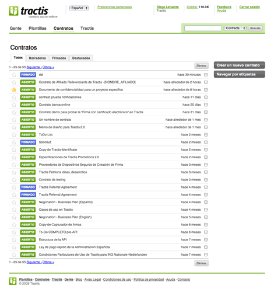Select checkbox for 'contrato prueba notificaciones'
Viewport: 274px width, 296px height.
click(206, 97)
